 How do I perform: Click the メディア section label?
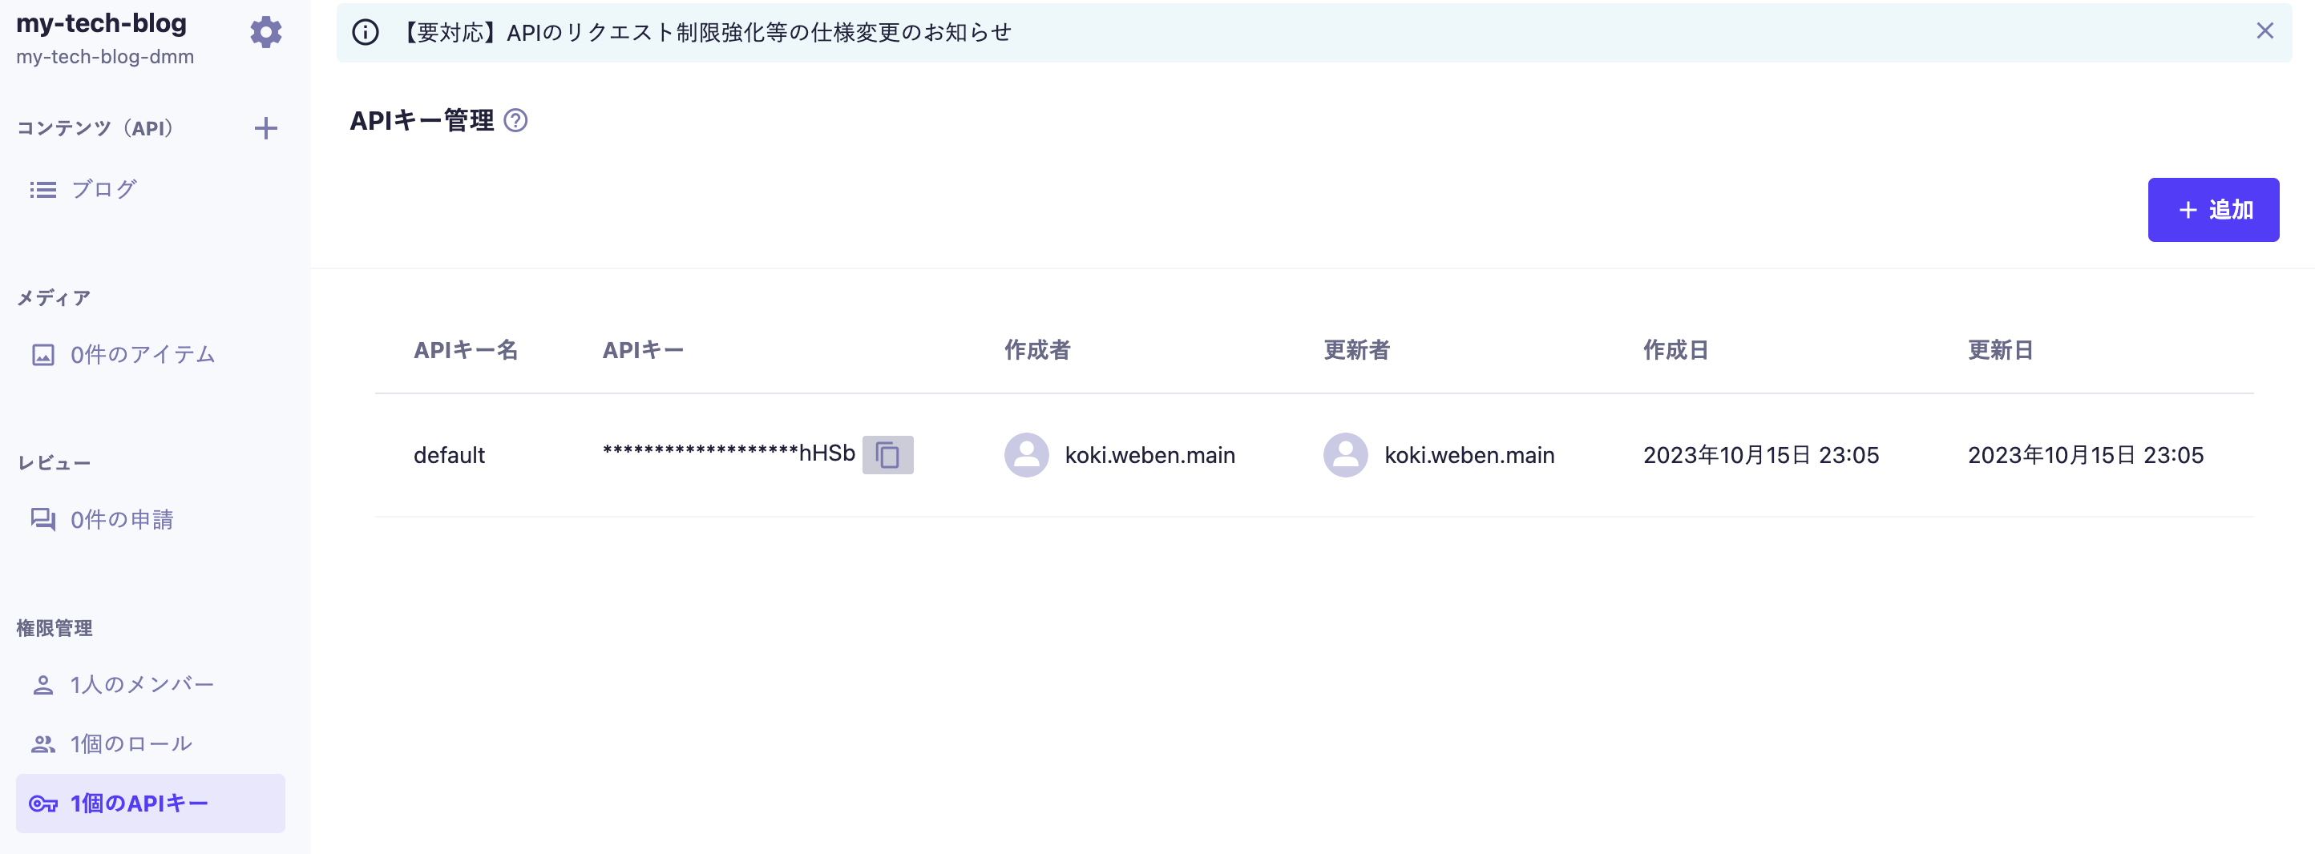point(54,298)
